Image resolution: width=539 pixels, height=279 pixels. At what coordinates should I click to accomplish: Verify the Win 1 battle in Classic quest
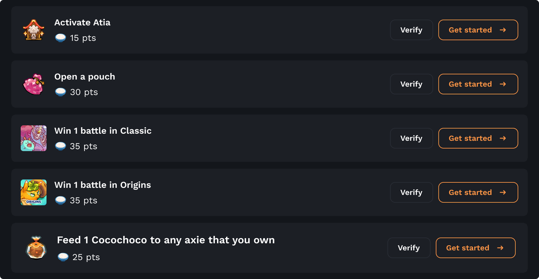tap(411, 138)
